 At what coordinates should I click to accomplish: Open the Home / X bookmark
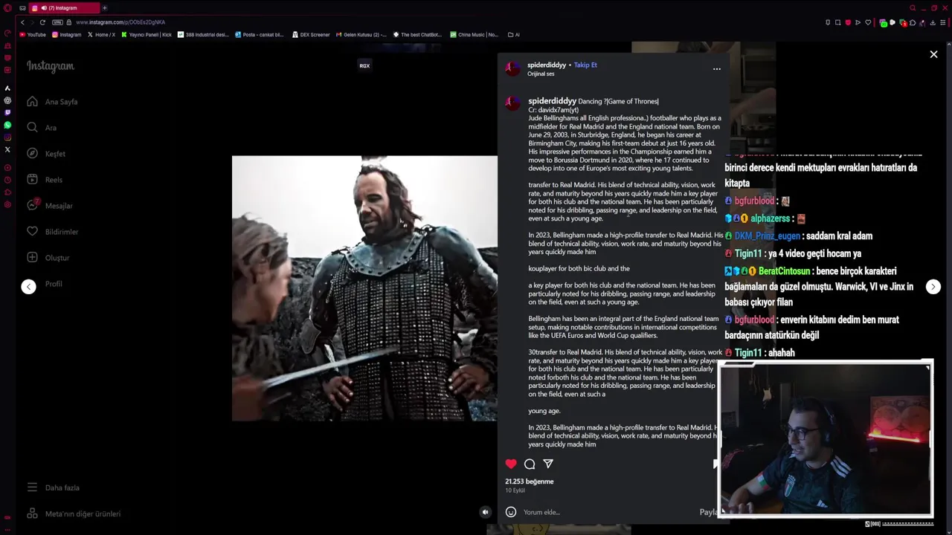coord(101,35)
